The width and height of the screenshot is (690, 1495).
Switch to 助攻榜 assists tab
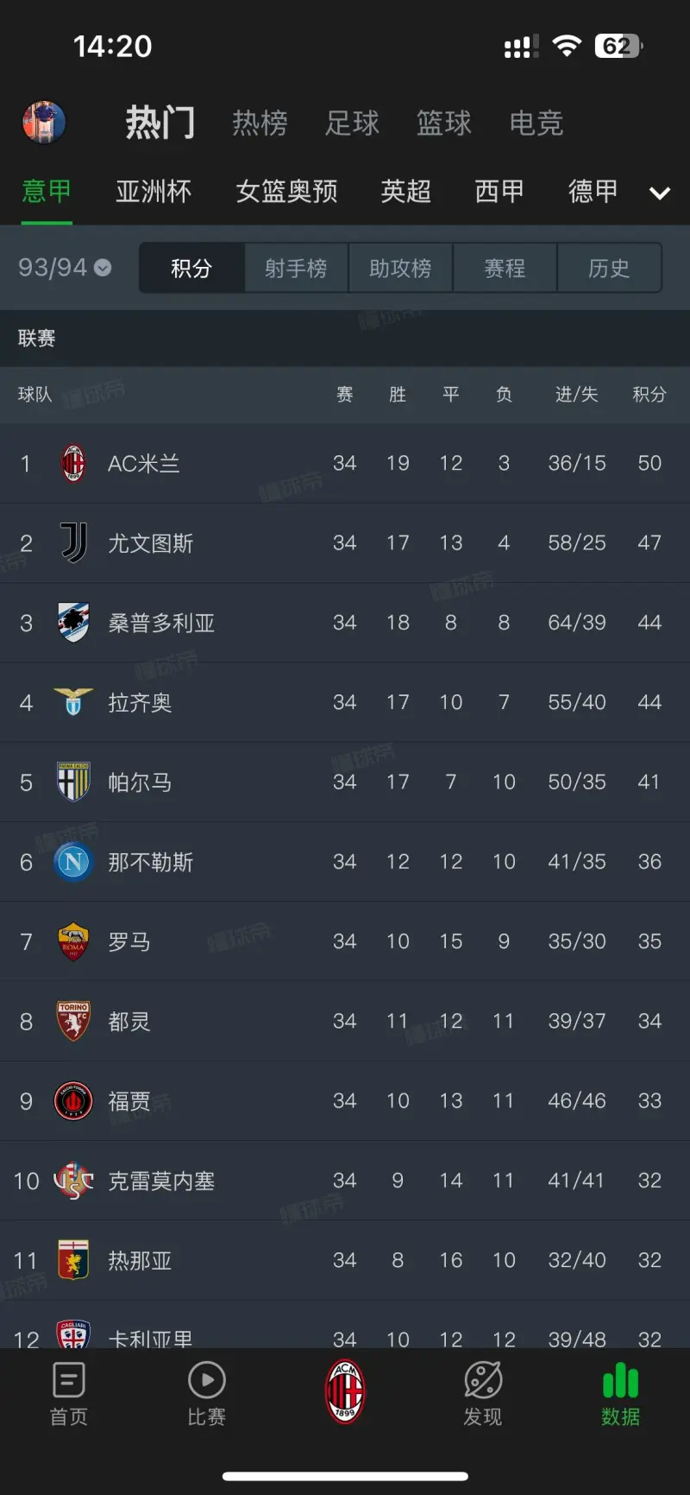(400, 269)
